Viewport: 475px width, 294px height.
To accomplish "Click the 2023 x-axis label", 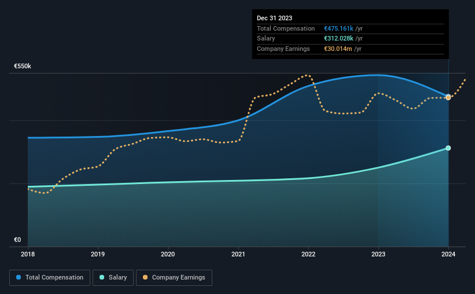I will tap(378, 254).
